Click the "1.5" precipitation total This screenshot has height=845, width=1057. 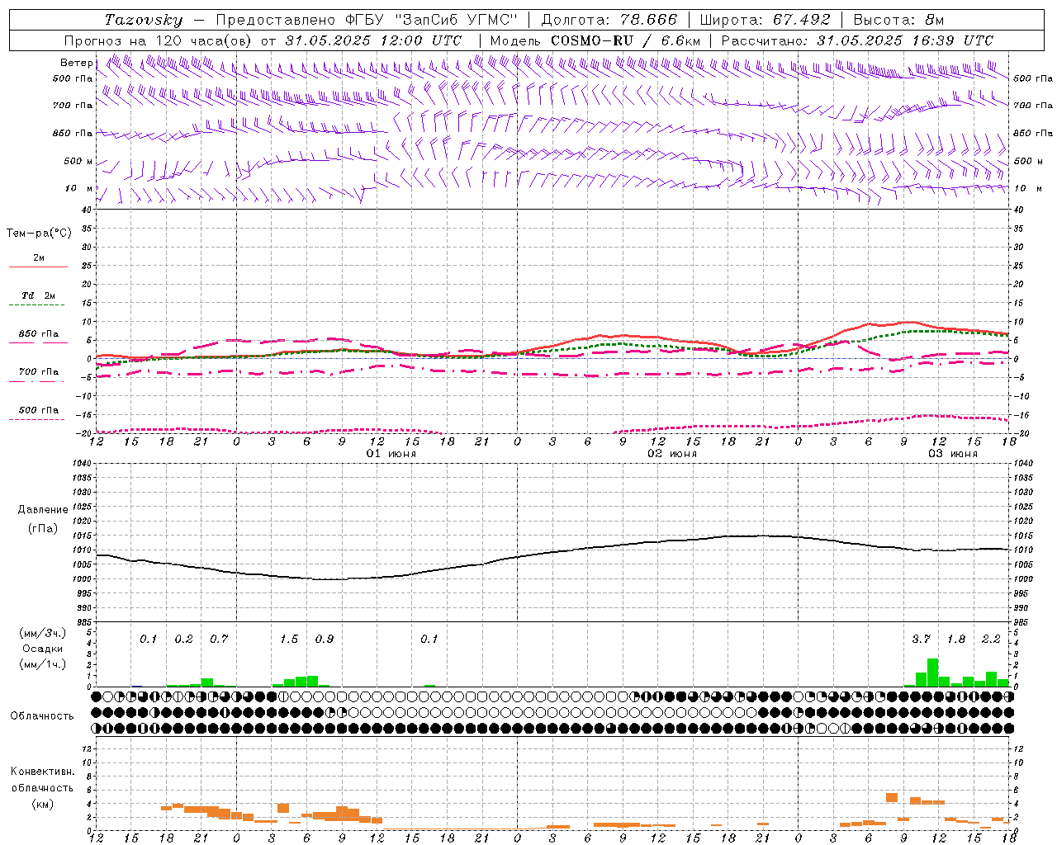289,640
